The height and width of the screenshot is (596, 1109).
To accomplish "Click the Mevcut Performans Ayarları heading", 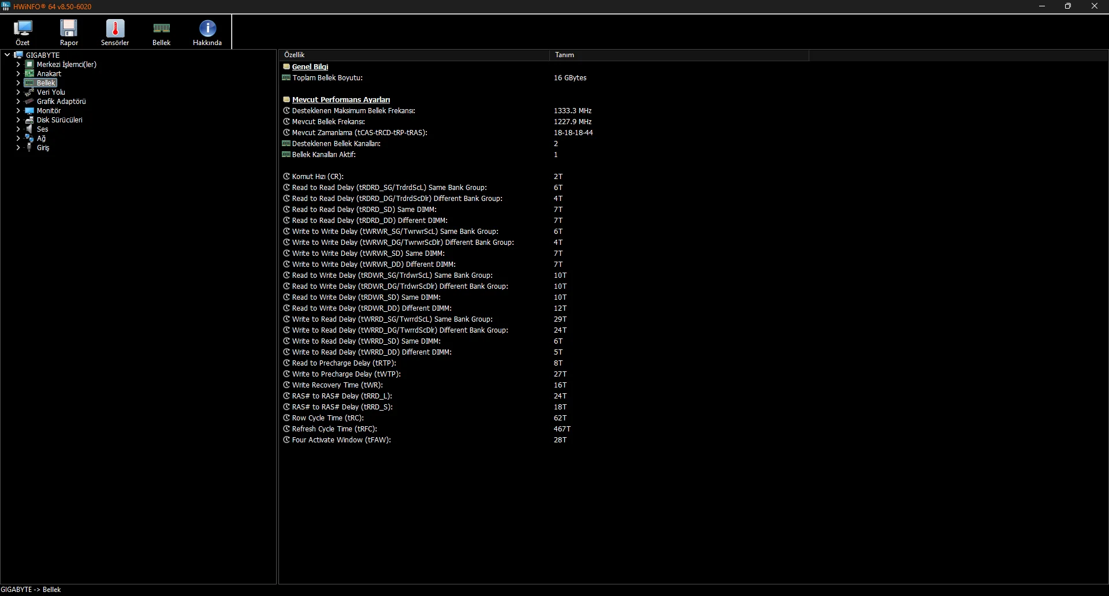I will pyautogui.click(x=341, y=99).
